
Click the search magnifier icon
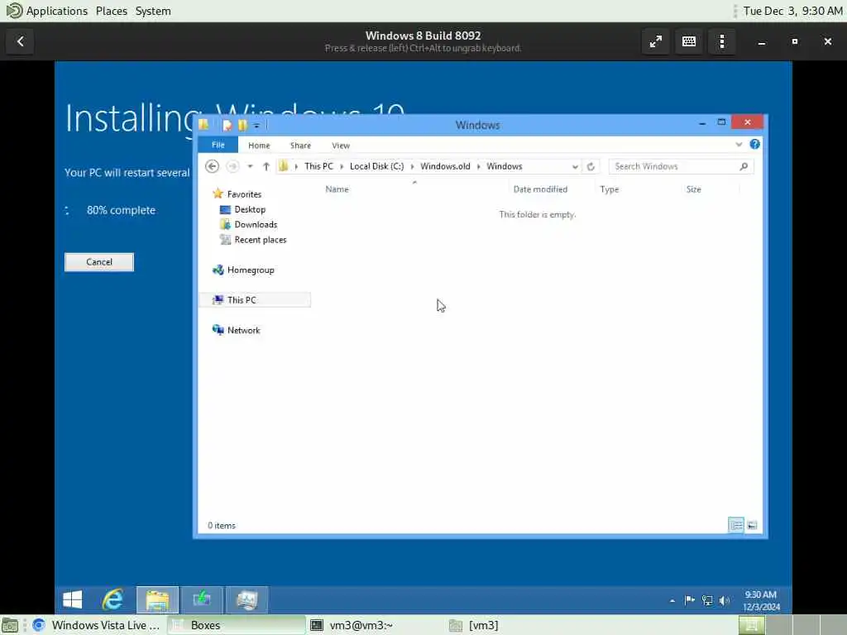pos(744,166)
